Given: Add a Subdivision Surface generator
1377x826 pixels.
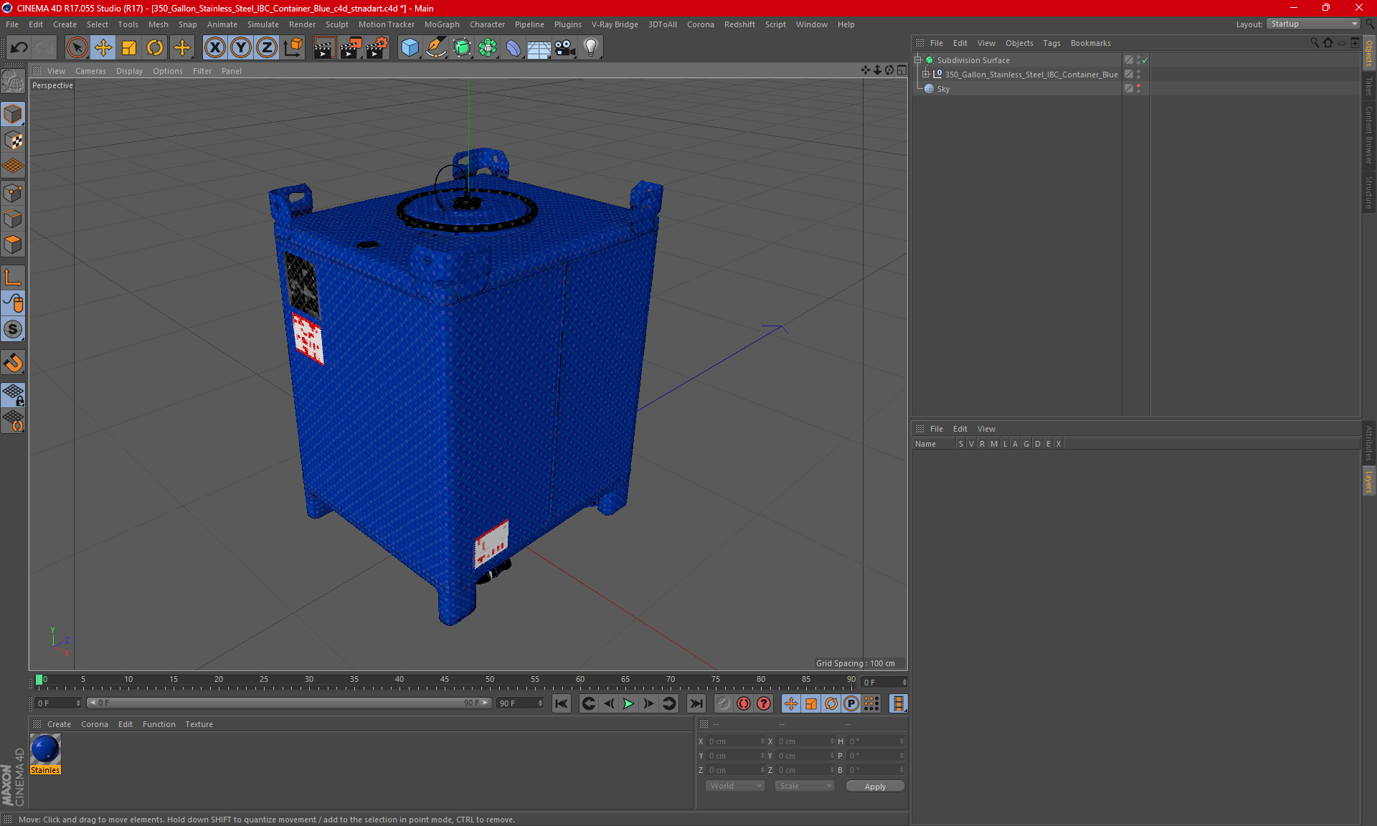Looking at the screenshot, I should [462, 47].
